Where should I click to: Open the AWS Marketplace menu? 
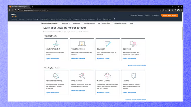click(x=74, y=19)
